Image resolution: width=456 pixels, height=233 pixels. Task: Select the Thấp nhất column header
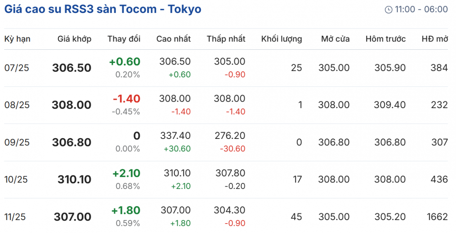tap(226, 39)
